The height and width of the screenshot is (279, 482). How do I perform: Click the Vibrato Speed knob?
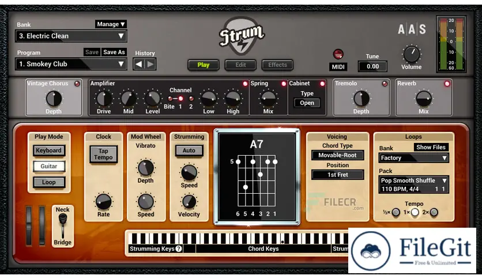146,202
